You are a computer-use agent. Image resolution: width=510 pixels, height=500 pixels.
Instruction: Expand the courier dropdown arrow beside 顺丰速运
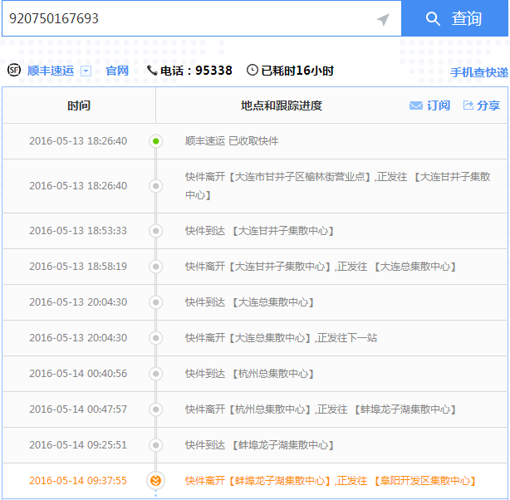86,71
